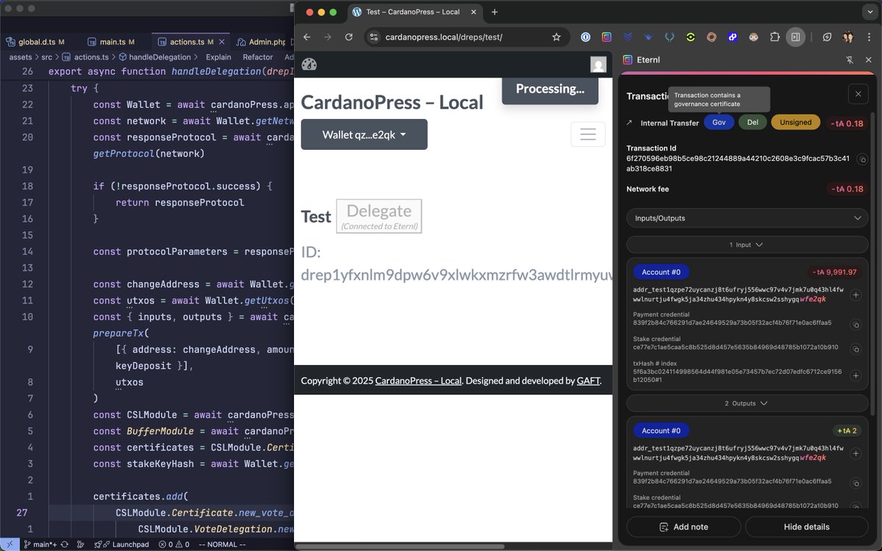Bookmark this page with the star icon

click(x=556, y=37)
